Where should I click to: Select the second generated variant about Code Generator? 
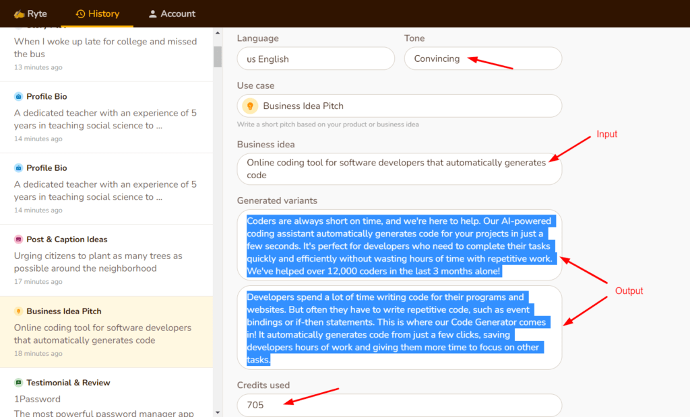point(399,328)
